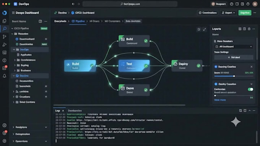Collapse the CI/CD Pipeline tree root
The height and width of the screenshot is (146, 260).
(12, 29)
